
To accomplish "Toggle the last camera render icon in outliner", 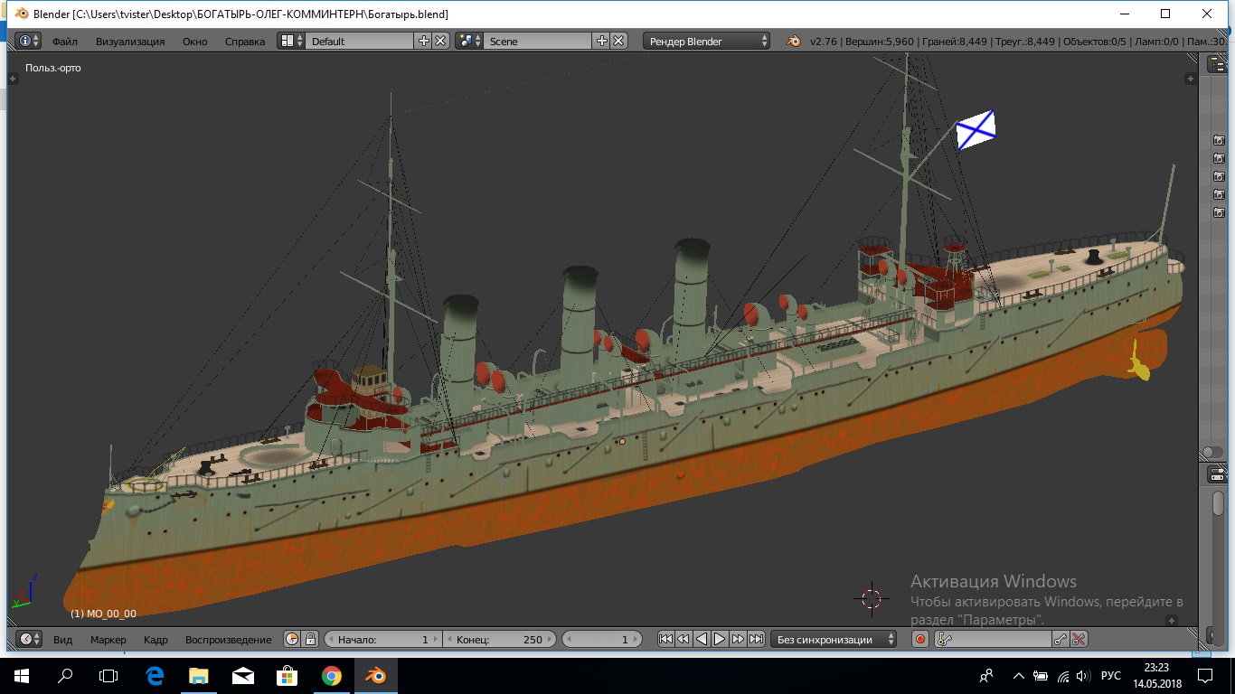I will [1219, 212].
